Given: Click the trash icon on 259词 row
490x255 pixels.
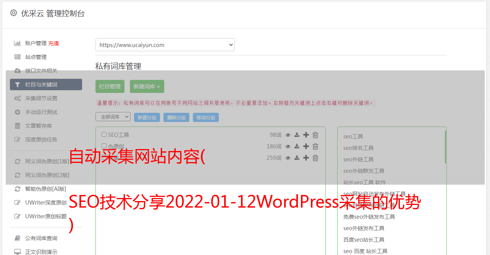Looking at the screenshot, I should pos(315,158).
